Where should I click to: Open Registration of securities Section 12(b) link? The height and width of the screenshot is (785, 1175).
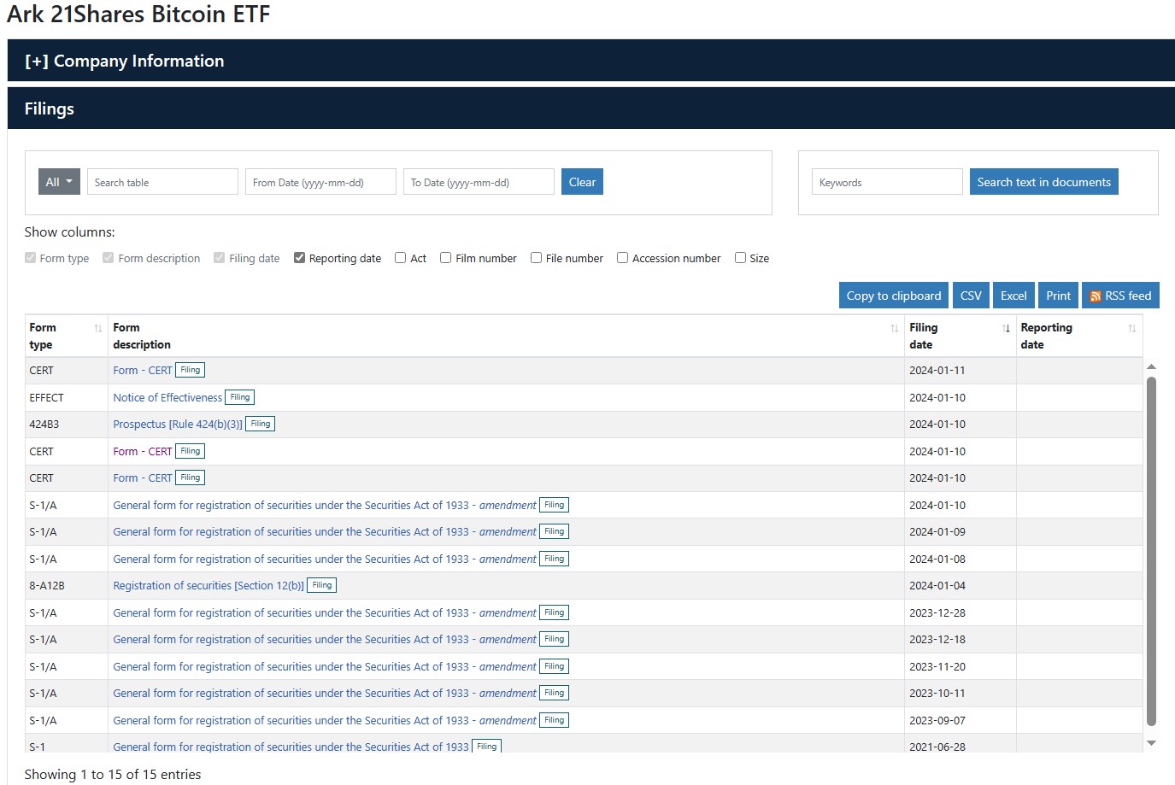pos(209,585)
